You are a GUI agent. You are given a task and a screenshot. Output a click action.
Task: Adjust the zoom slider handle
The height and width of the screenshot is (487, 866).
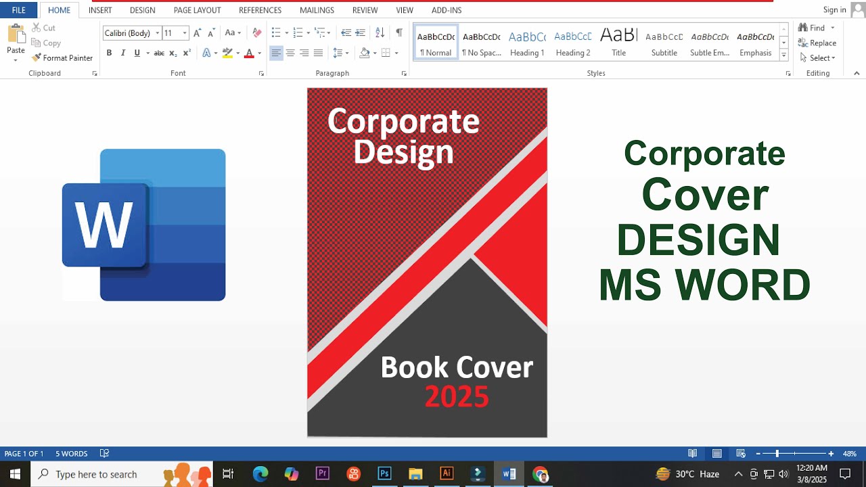(x=777, y=454)
